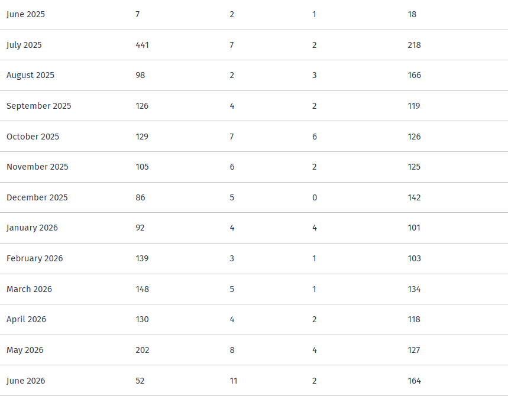508x399 pixels.
Task: Click the value 11 in June 2026 row
Action: click(x=233, y=381)
